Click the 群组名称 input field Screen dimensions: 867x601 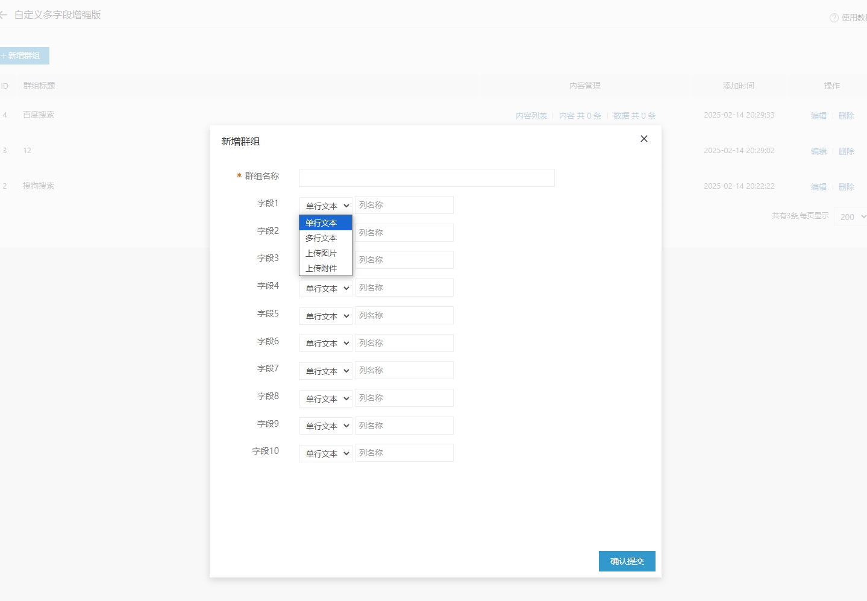tap(427, 178)
